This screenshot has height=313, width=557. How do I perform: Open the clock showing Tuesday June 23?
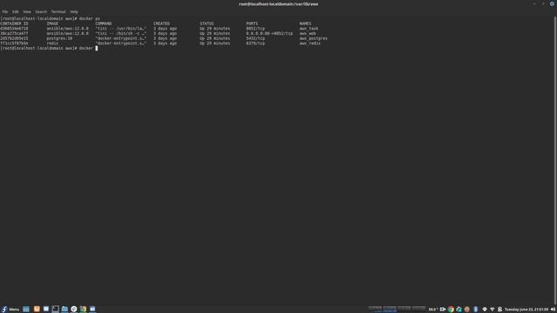526,310
